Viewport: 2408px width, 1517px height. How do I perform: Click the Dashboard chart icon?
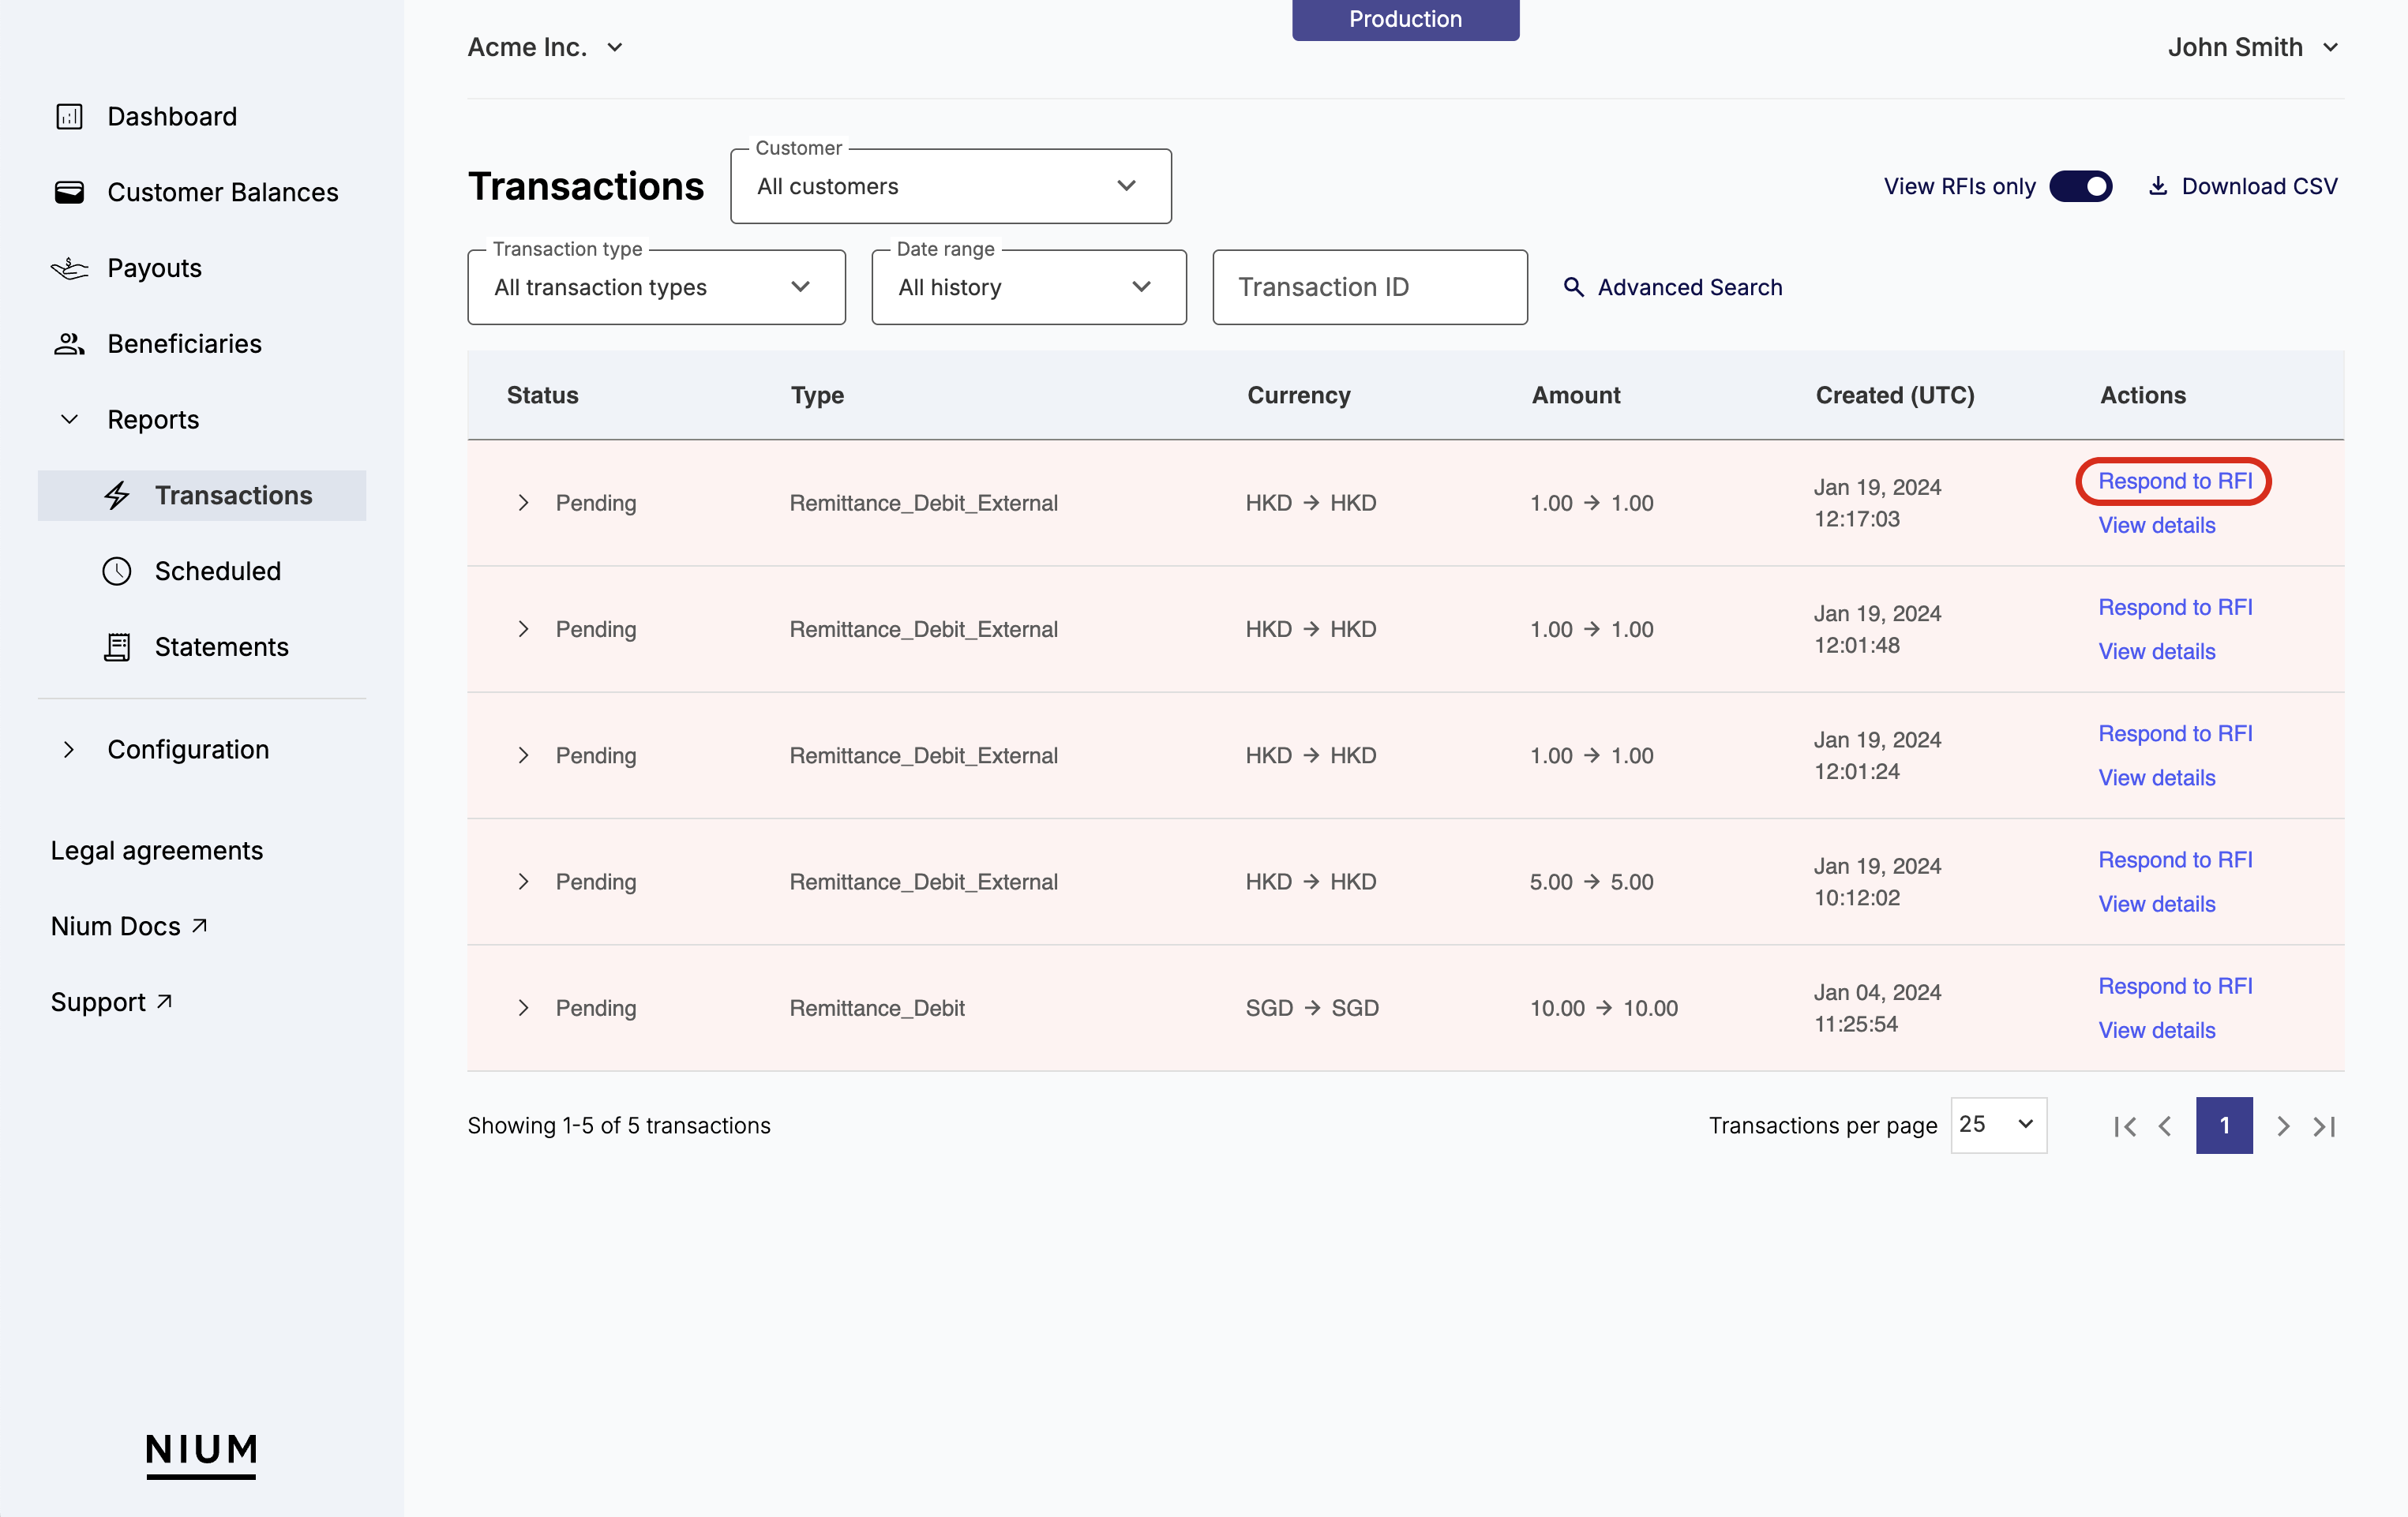(x=69, y=117)
